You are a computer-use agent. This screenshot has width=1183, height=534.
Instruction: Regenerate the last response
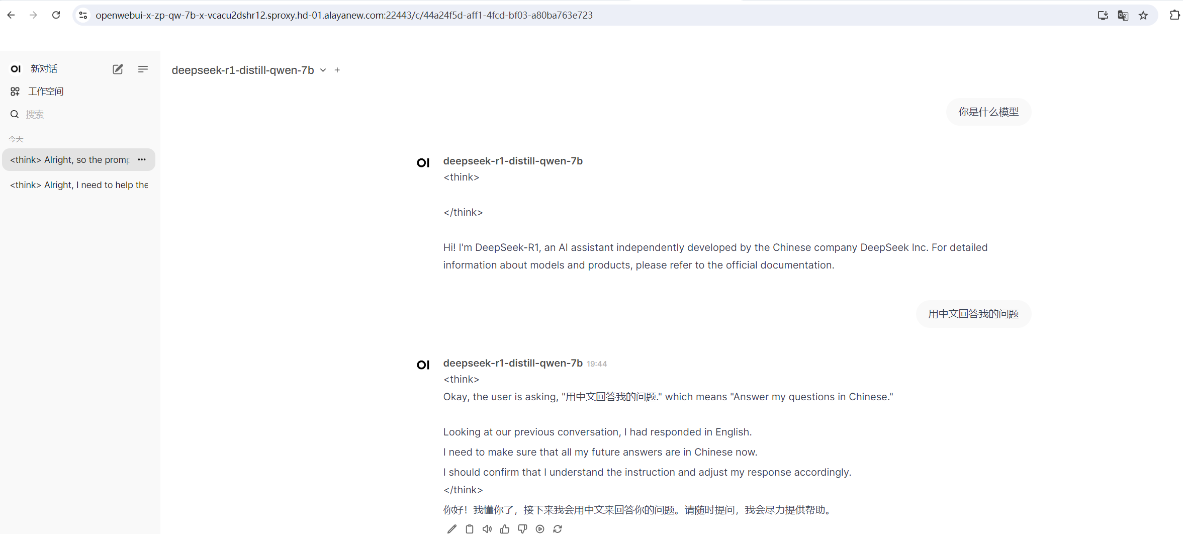(x=558, y=528)
